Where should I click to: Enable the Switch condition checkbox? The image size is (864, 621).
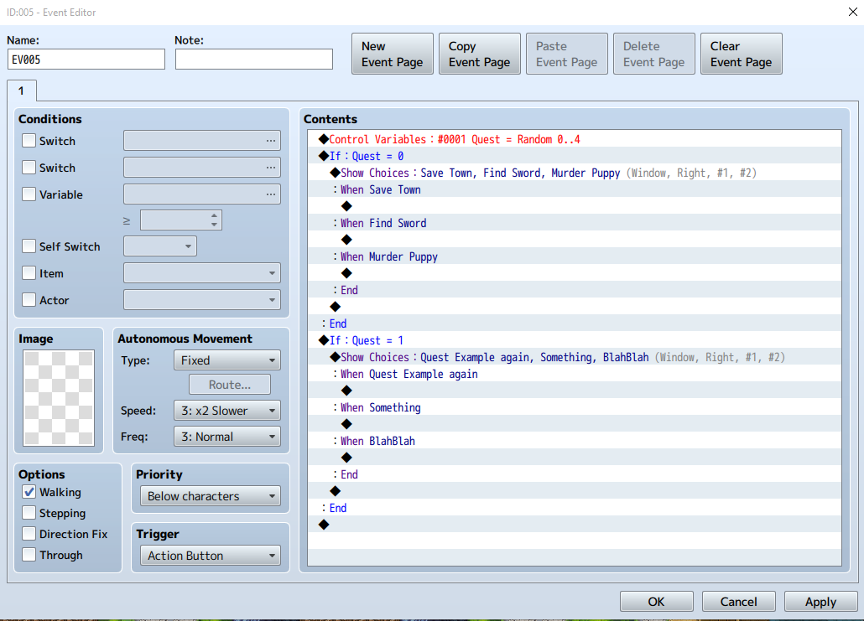coord(29,141)
